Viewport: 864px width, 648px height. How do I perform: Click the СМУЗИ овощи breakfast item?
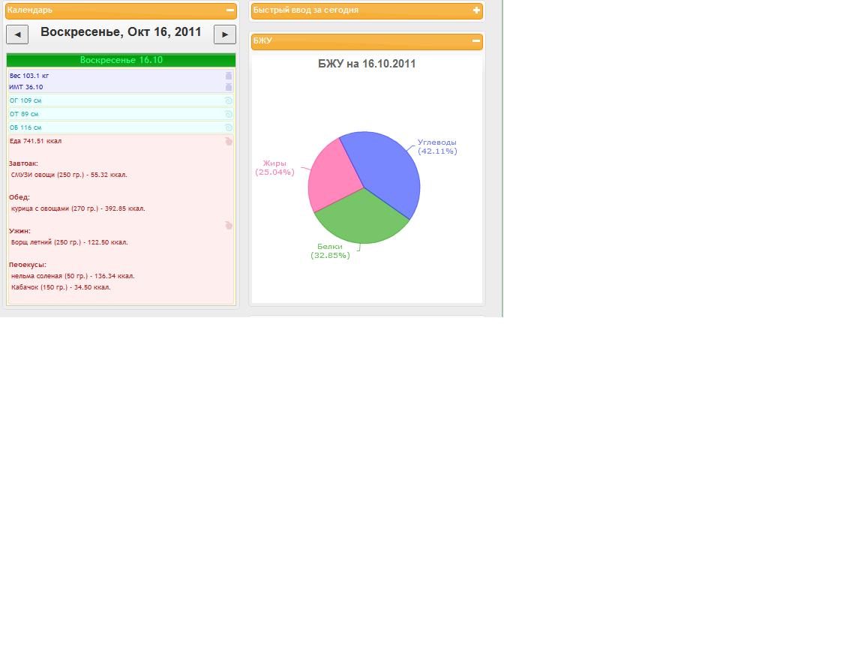[69, 175]
